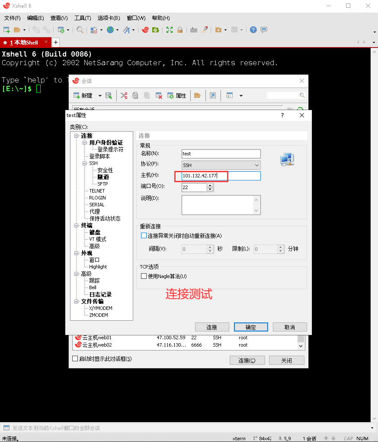Screen dimensions: 378x442
Task: Click the new session icon in main toolbar
Action: click(x=6, y=30)
